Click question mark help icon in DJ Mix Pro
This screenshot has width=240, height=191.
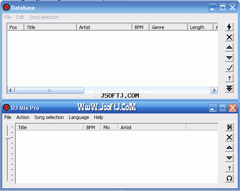click(229, 168)
